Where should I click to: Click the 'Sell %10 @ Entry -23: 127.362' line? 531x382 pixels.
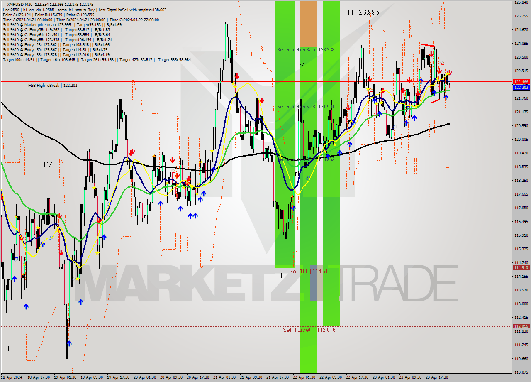[56, 44]
